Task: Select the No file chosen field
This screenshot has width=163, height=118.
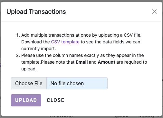Action: point(77,83)
